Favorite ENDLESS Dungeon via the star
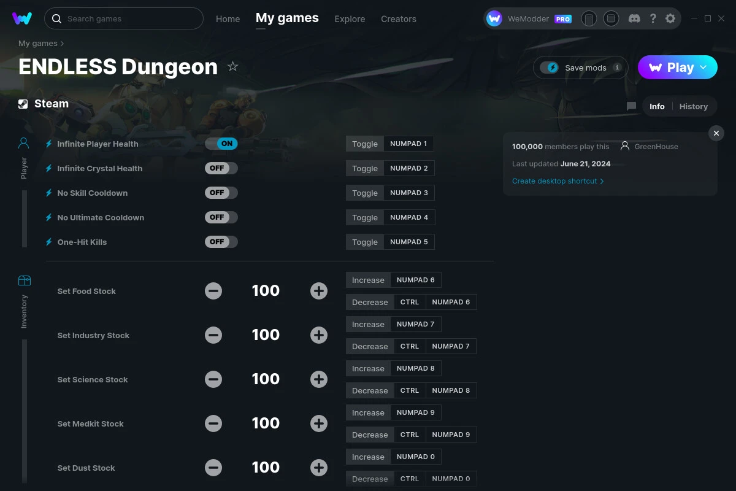The height and width of the screenshot is (491, 736). [232, 68]
